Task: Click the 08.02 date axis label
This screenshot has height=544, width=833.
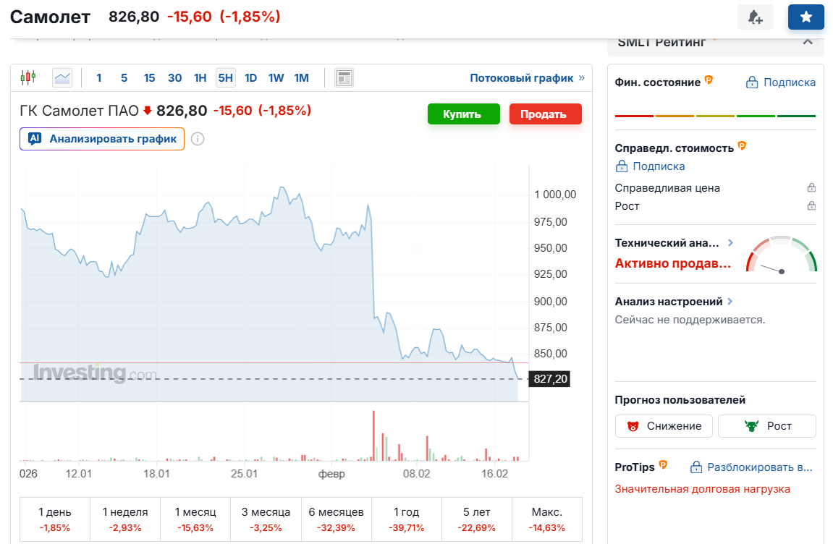Action: click(417, 473)
